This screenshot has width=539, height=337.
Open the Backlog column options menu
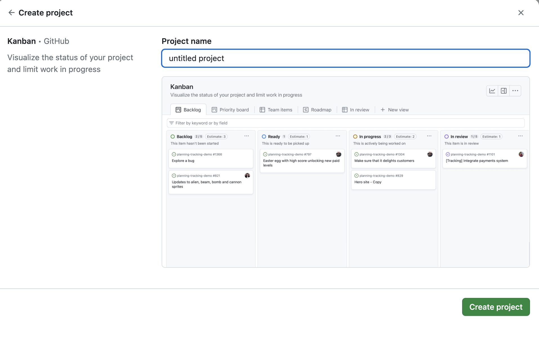tap(247, 136)
